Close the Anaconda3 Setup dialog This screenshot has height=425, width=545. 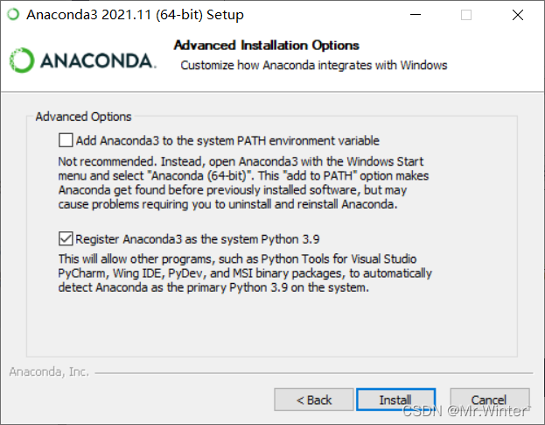coord(518,15)
